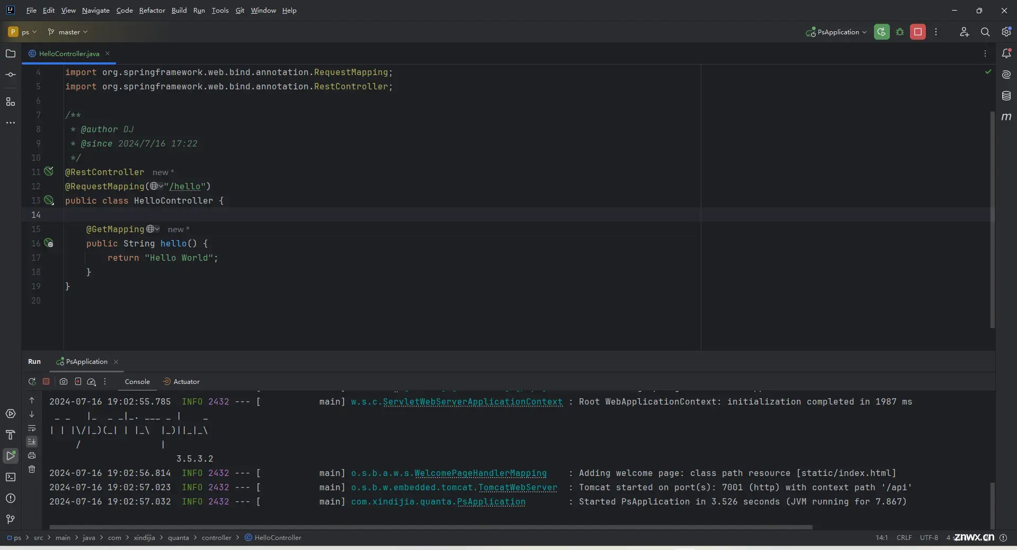Open the Structure tool window

[10, 102]
